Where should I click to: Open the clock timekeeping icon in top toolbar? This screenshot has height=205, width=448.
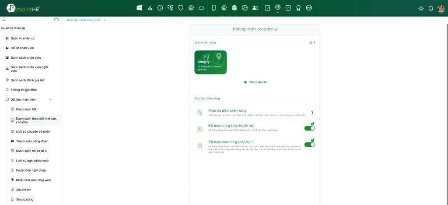pyautogui.click(x=160, y=8)
